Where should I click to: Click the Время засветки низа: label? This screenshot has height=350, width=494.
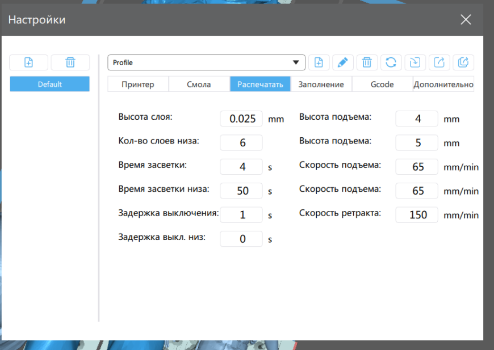(x=164, y=189)
